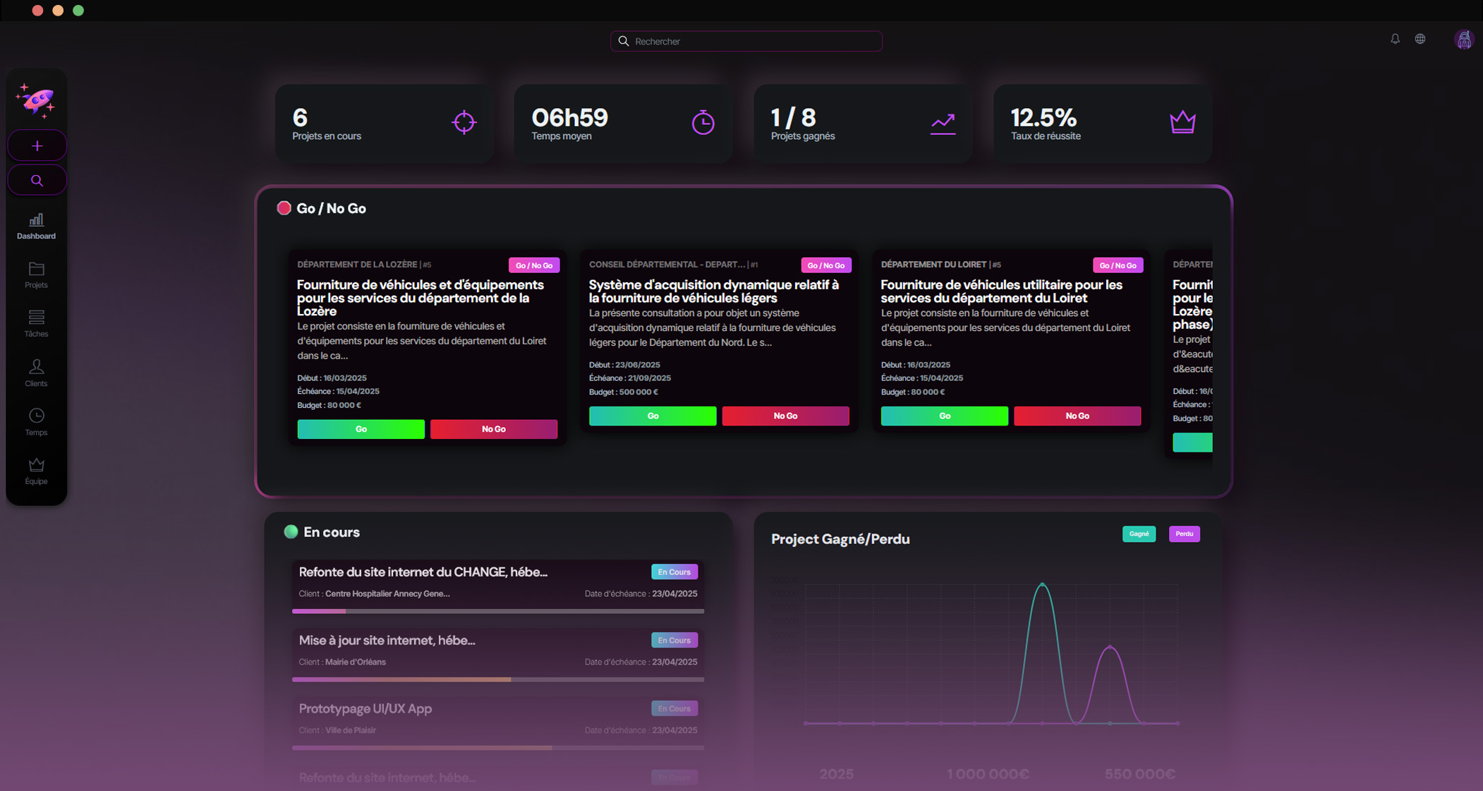Viewport: 1483px width, 791px height.
Task: Click the purple Perdu peak on chart
Action: (1109, 646)
